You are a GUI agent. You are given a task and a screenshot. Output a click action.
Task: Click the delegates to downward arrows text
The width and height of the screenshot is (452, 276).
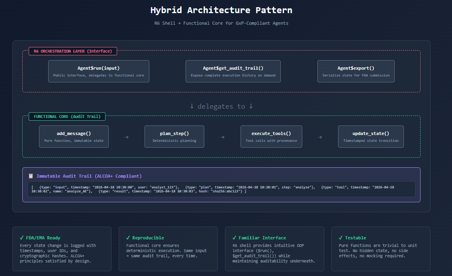point(221,106)
